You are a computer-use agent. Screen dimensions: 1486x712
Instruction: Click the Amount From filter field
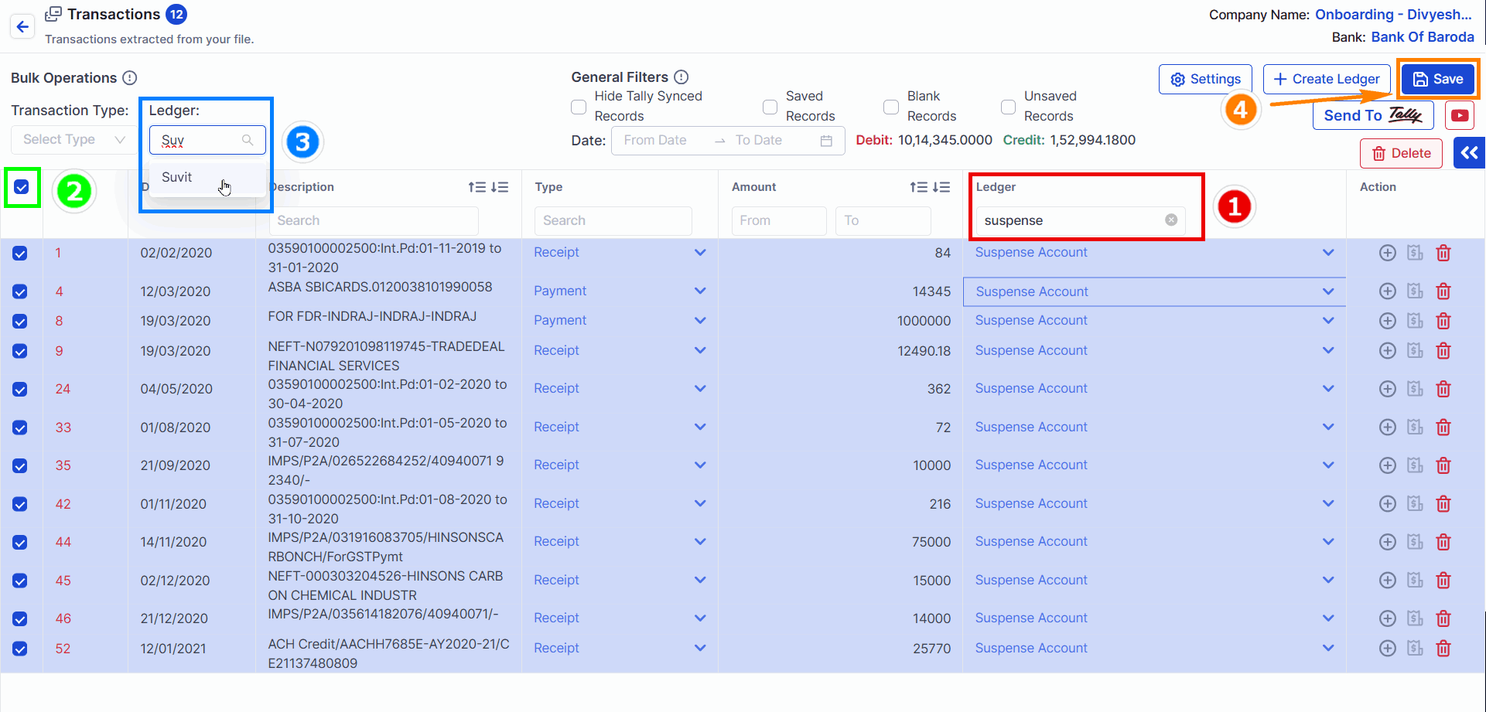[778, 220]
